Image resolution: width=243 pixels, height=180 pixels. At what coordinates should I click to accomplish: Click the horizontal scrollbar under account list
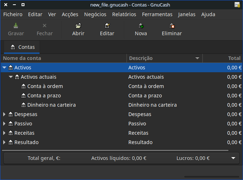pyautogui.click(x=115, y=150)
